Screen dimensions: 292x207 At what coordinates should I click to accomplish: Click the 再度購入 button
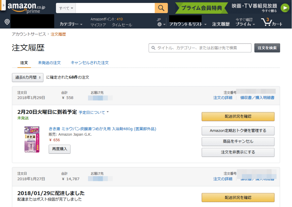(x=60, y=149)
